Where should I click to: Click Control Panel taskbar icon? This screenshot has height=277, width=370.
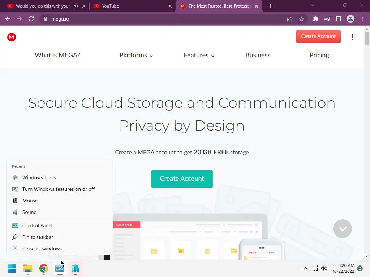(x=60, y=268)
